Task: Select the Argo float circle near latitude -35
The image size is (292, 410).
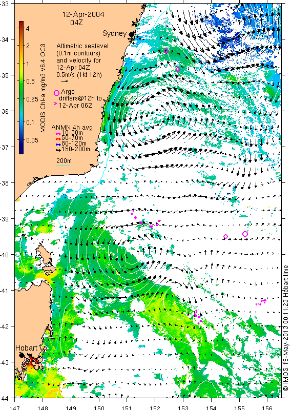Action: click(x=178, y=69)
